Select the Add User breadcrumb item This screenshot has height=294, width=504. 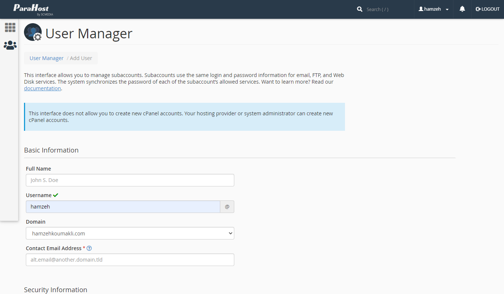81,58
